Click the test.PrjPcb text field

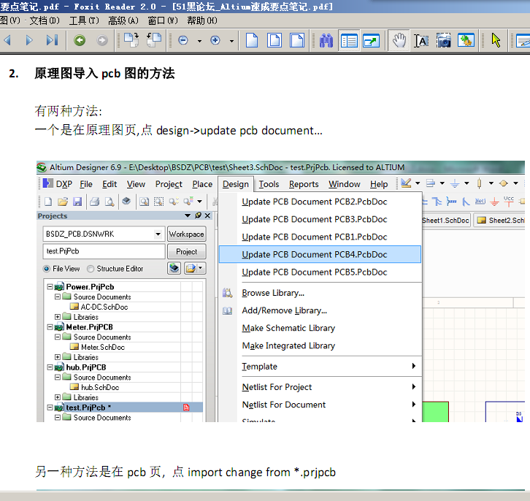[x=104, y=251]
